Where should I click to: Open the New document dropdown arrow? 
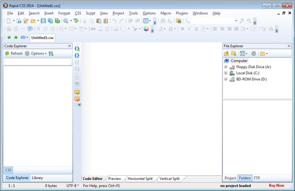click(14, 21)
